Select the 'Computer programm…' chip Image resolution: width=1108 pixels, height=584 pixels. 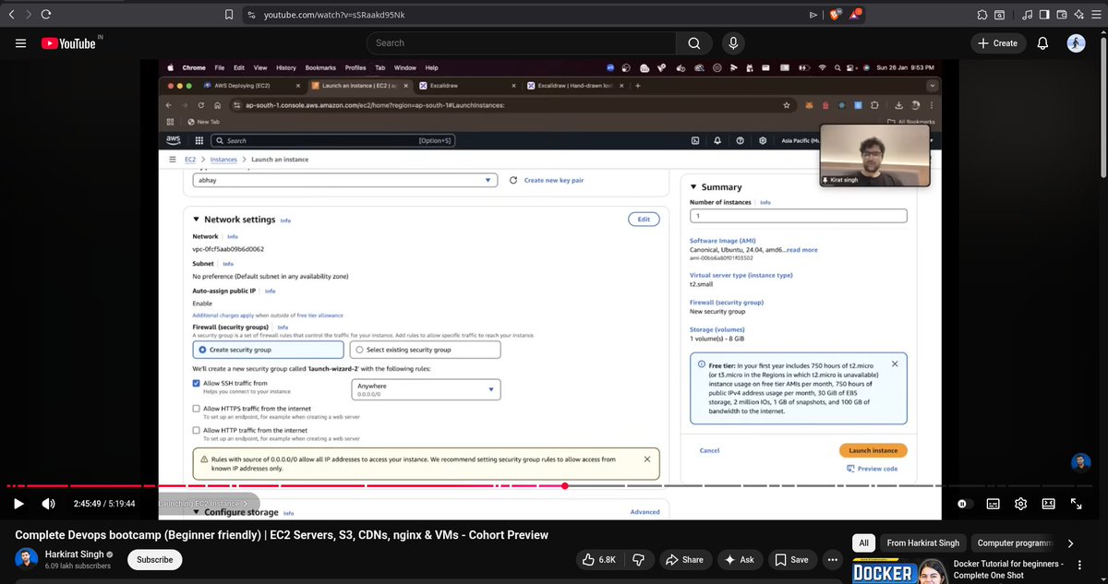pyautogui.click(x=1014, y=543)
